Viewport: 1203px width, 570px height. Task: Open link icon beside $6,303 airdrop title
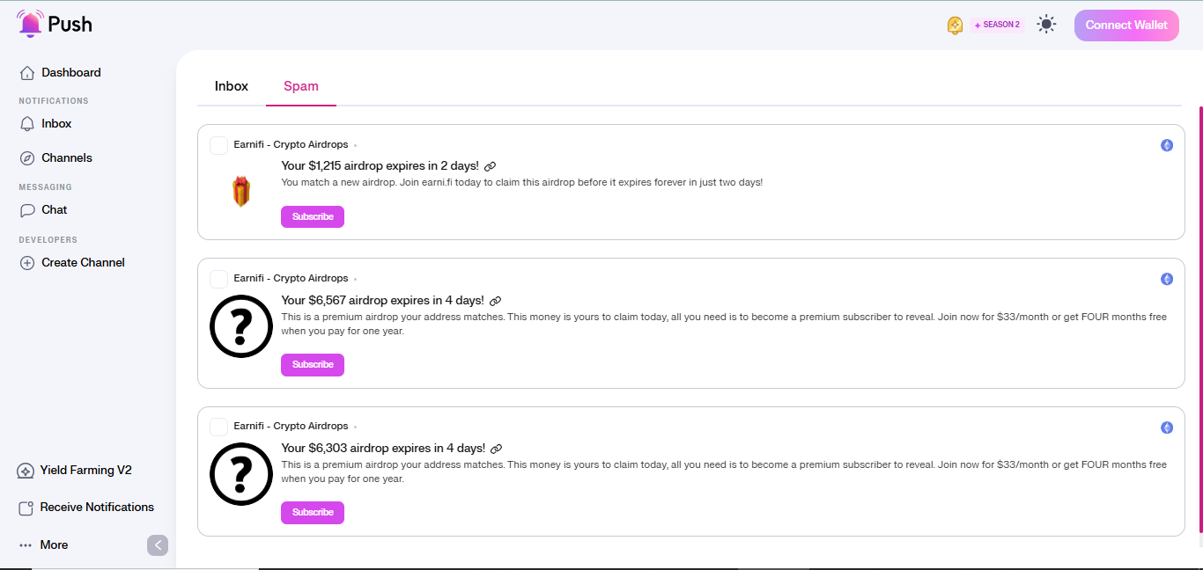point(496,449)
